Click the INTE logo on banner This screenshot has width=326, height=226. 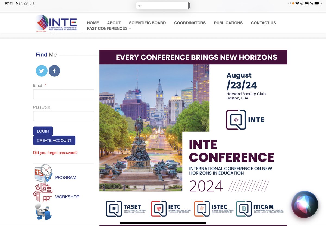coord(245,120)
